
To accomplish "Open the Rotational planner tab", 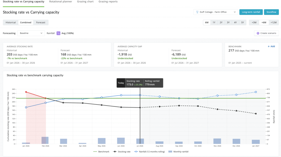I will pos(61,2).
